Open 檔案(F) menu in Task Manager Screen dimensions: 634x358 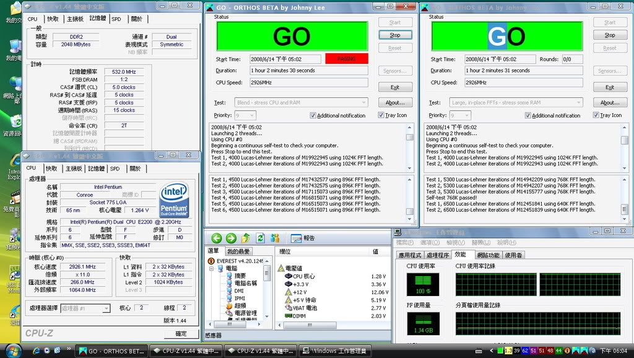[405, 242]
